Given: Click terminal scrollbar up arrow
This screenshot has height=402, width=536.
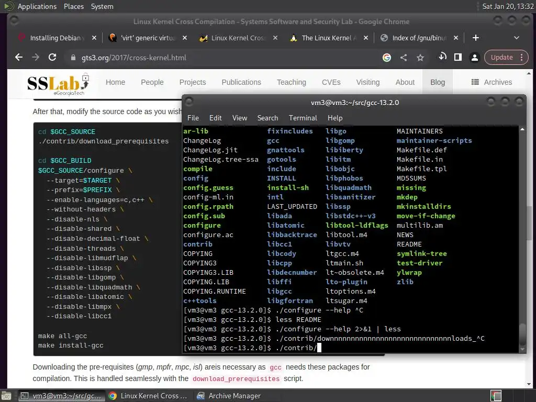Looking at the screenshot, I should tap(522, 129).
